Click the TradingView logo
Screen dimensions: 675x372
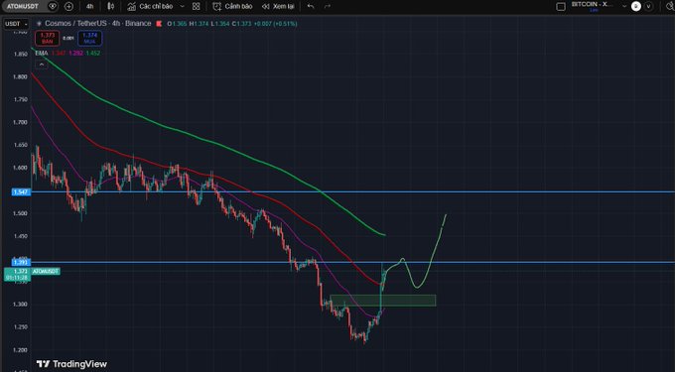click(x=71, y=364)
